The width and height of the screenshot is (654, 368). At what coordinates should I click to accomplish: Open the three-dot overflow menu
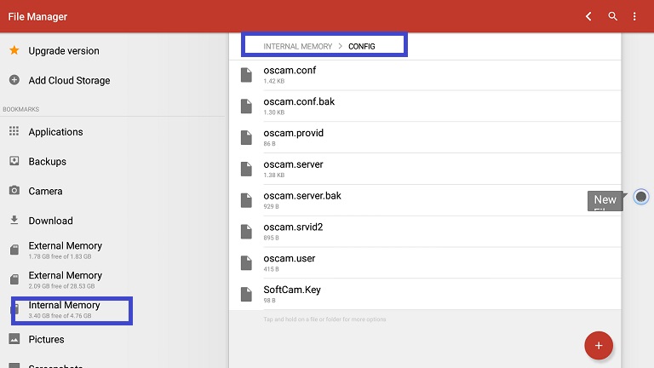pos(634,16)
